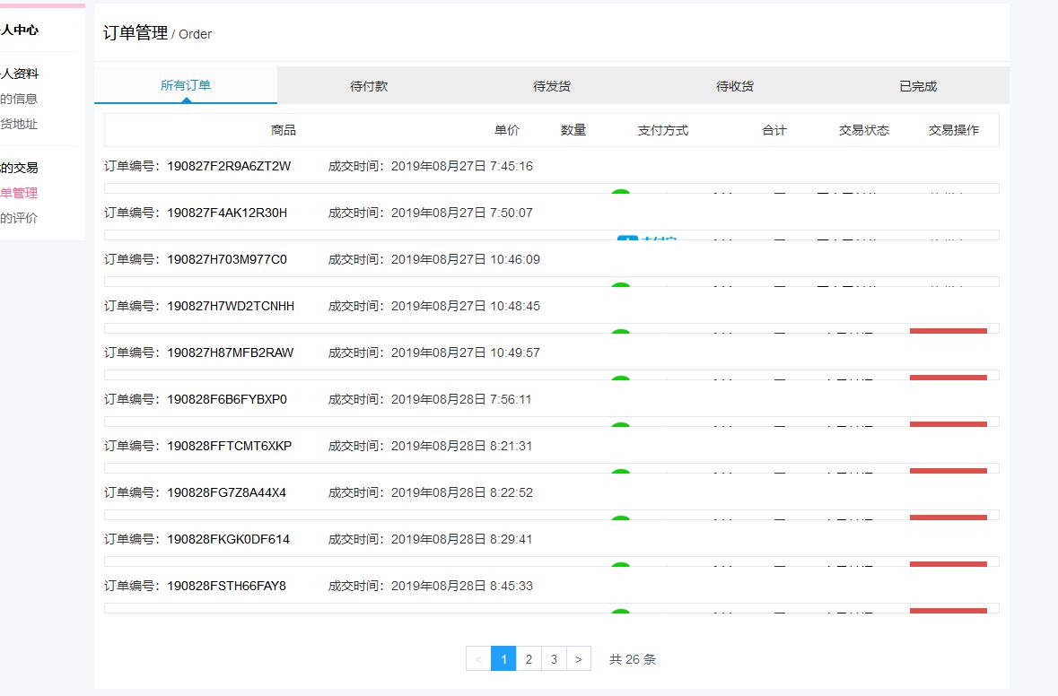Click order number 190827H7WD2TCNHH

[x=231, y=306]
